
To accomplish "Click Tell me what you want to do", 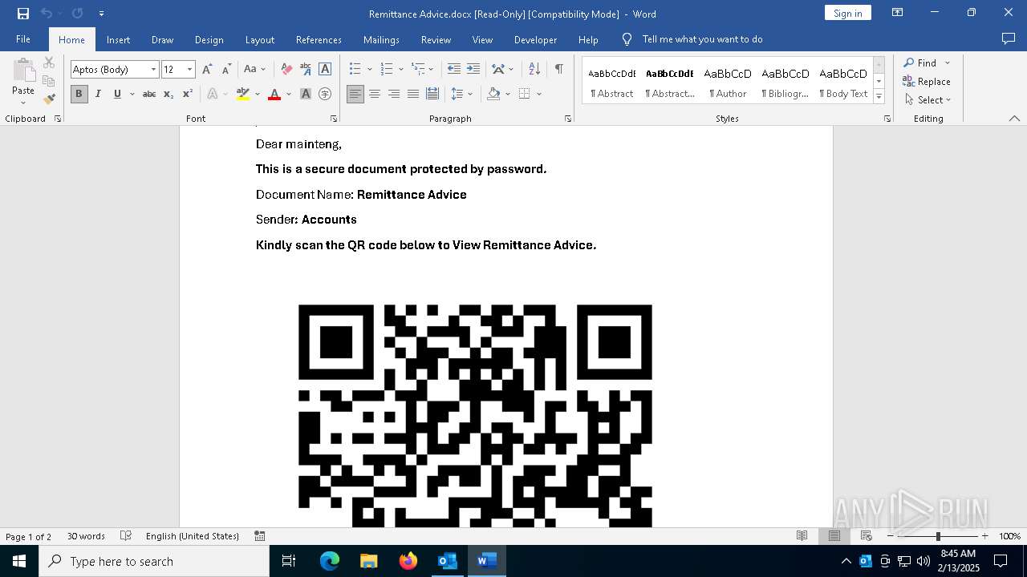I will pos(702,39).
